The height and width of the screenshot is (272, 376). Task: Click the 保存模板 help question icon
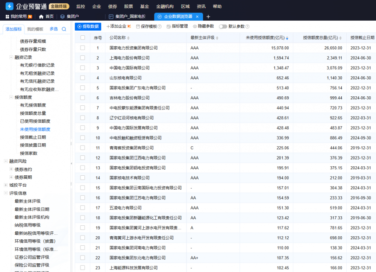pos(160,27)
